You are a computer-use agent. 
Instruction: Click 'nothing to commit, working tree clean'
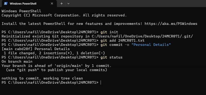pyautogui.click(x=42, y=78)
